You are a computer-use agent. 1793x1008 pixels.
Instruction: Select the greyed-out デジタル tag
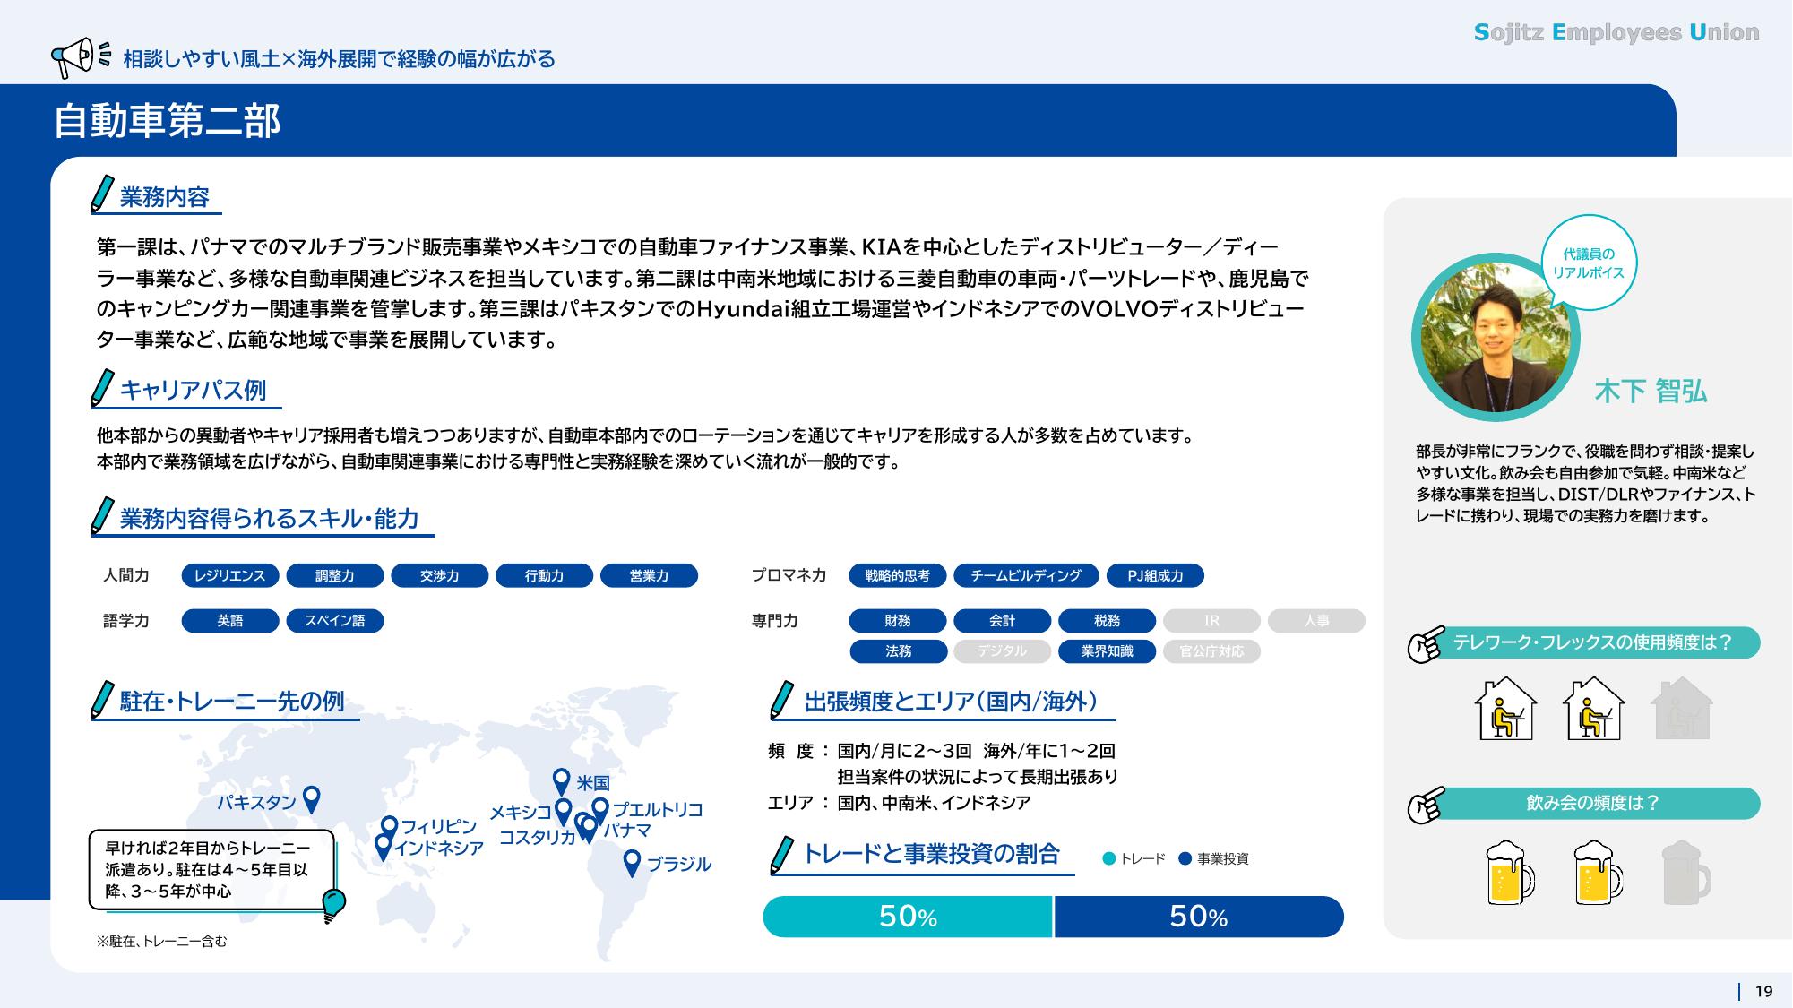click(x=1003, y=651)
